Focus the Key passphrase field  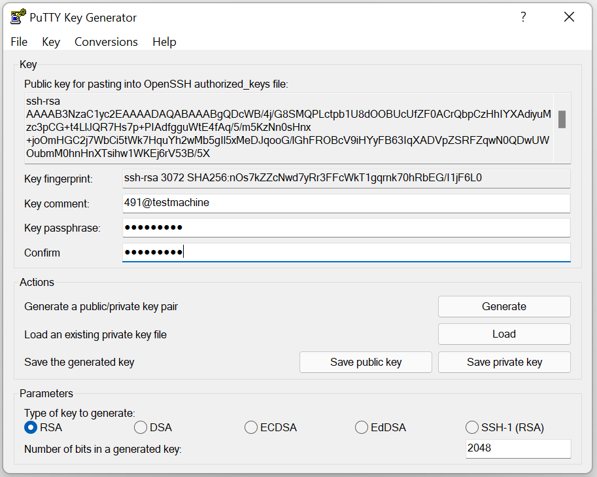[x=347, y=228]
